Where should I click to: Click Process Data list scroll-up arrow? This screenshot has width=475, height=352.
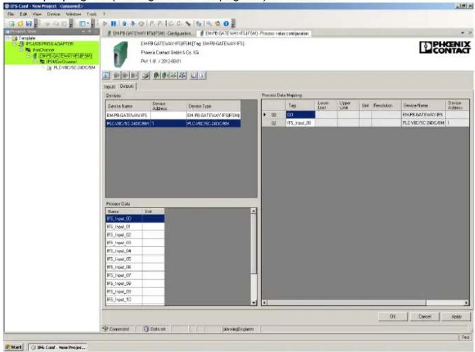[254, 211]
